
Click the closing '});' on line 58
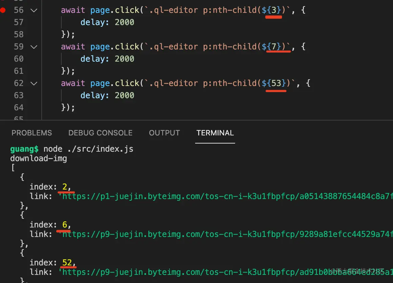click(x=68, y=34)
